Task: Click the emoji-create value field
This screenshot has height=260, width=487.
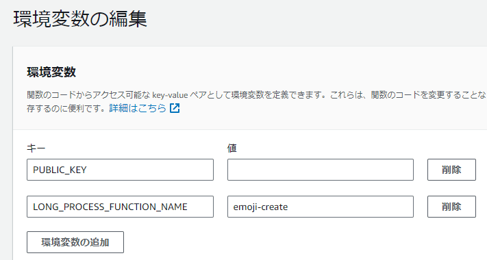Action: coord(321,207)
